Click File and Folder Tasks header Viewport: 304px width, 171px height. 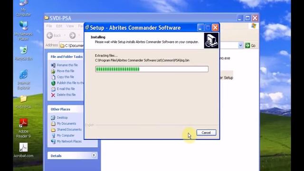pos(66,57)
